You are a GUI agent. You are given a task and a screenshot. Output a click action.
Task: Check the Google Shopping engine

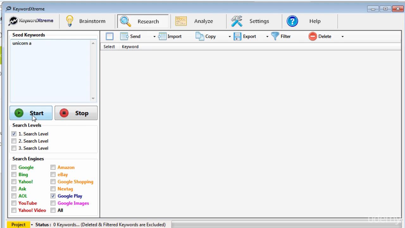(x=53, y=182)
